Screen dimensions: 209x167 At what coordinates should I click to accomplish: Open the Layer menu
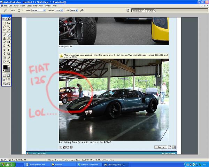point(23,6)
